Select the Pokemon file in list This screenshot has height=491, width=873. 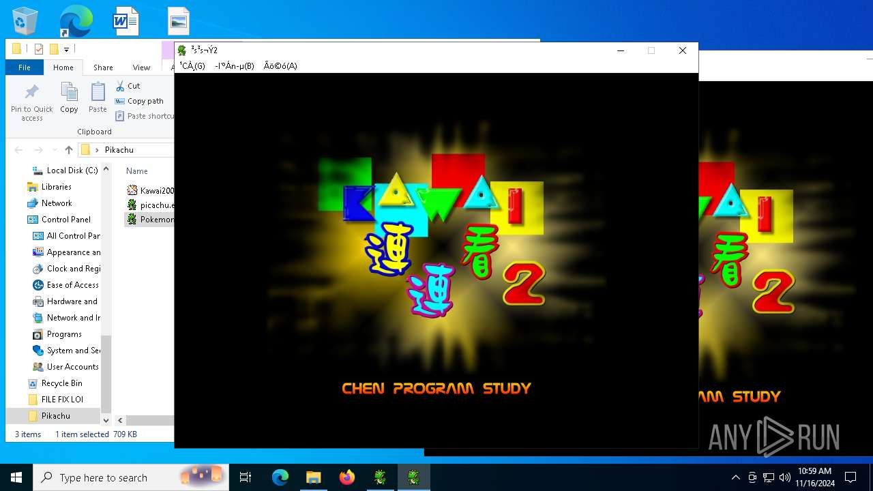[x=150, y=220]
